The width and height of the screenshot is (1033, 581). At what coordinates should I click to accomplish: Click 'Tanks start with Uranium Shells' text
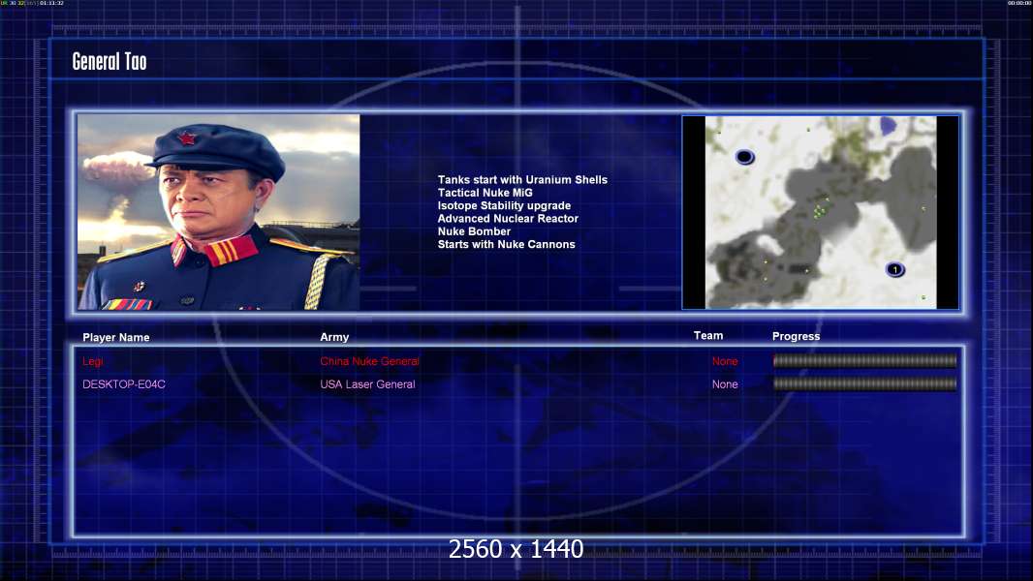click(522, 180)
